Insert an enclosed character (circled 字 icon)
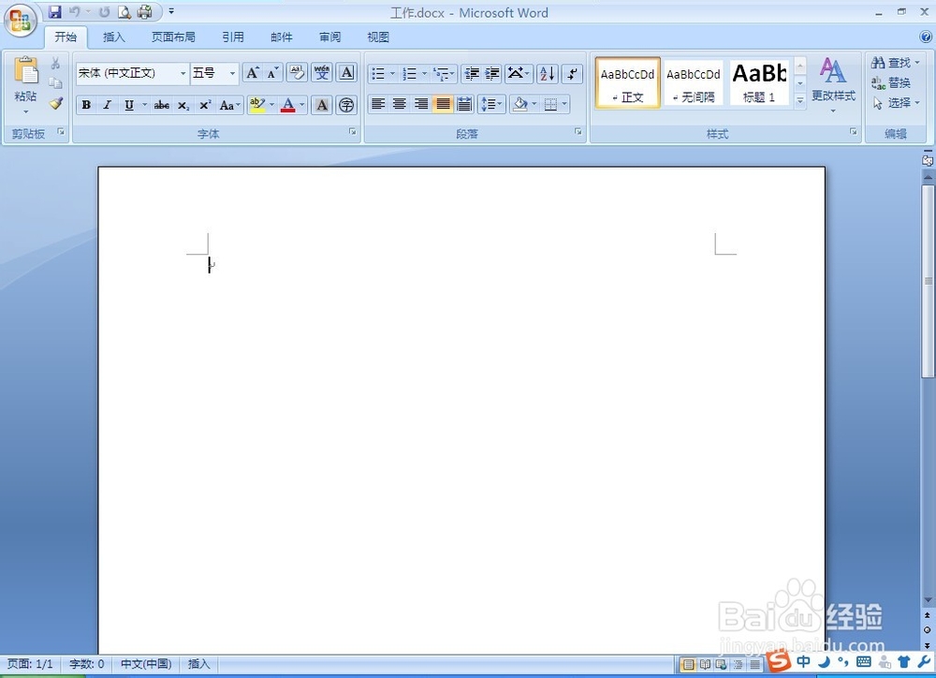 coord(346,105)
